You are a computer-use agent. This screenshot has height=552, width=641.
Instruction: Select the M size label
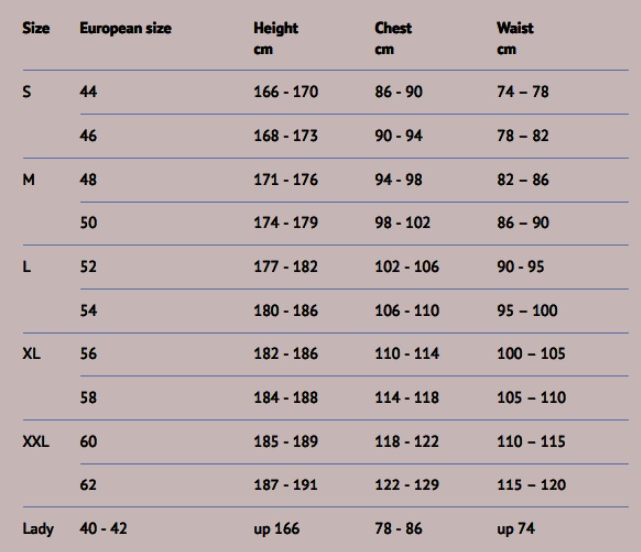tap(28, 180)
